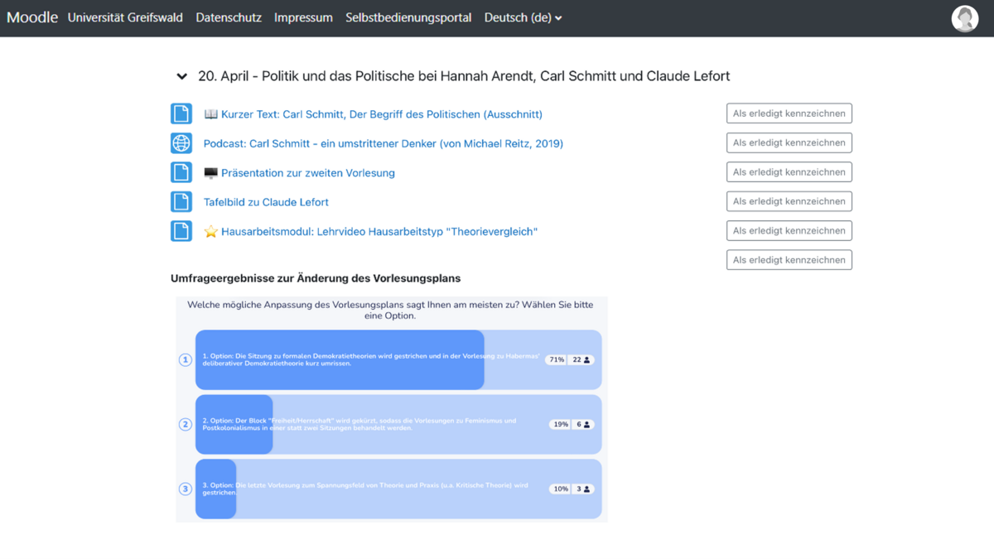Click the file icon beside Präsentation zur zweiten Vorlesung
The image size is (994, 559).
tap(181, 172)
